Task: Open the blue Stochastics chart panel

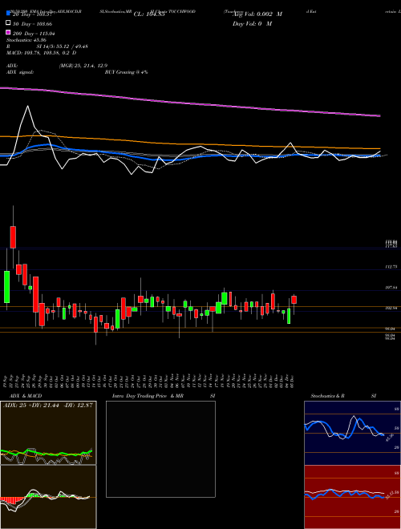Action: coord(352,433)
